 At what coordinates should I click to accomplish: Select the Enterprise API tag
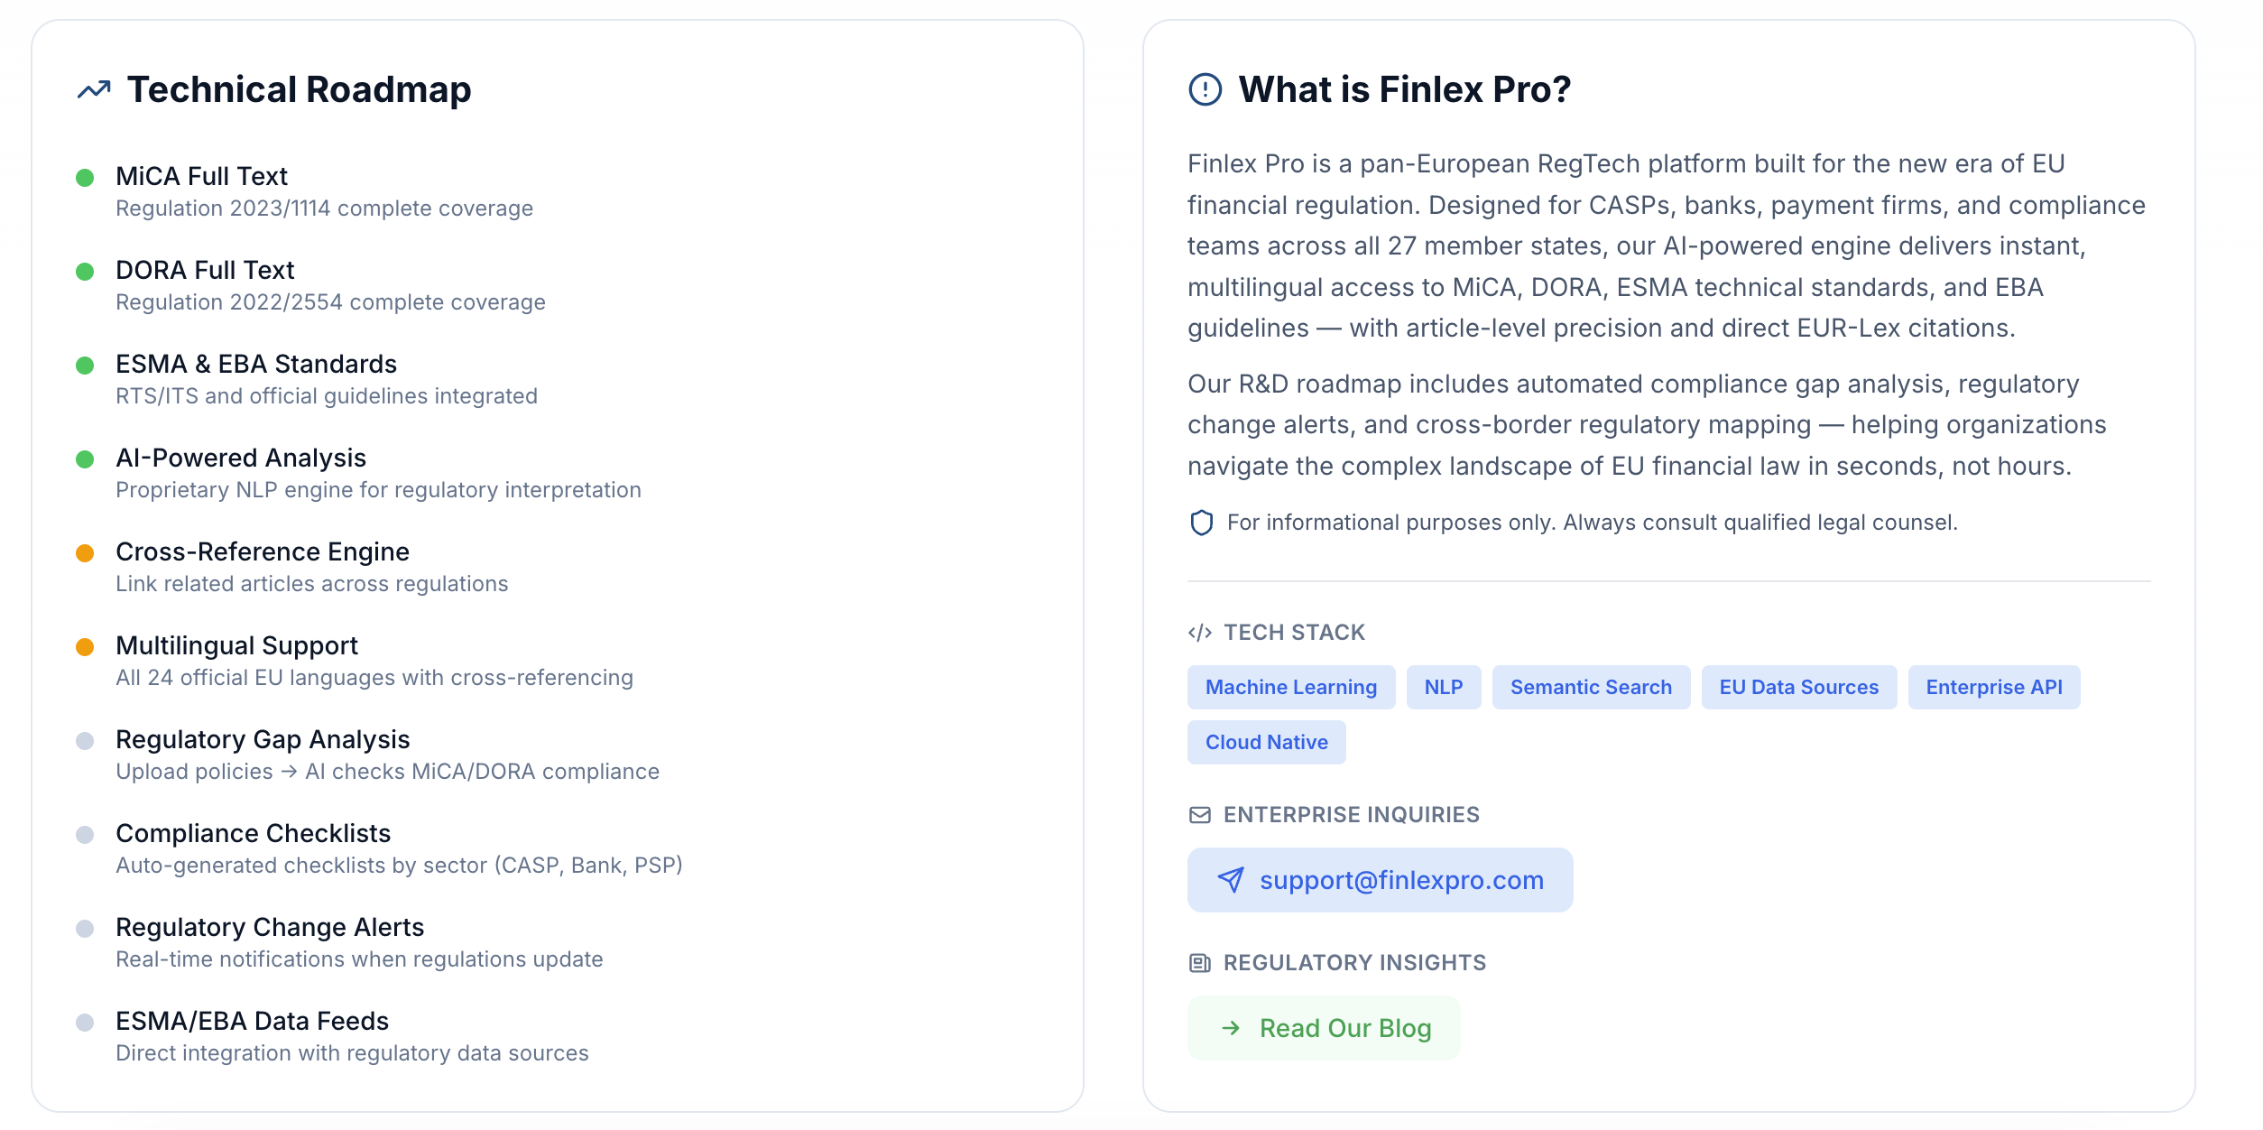coord(1993,688)
